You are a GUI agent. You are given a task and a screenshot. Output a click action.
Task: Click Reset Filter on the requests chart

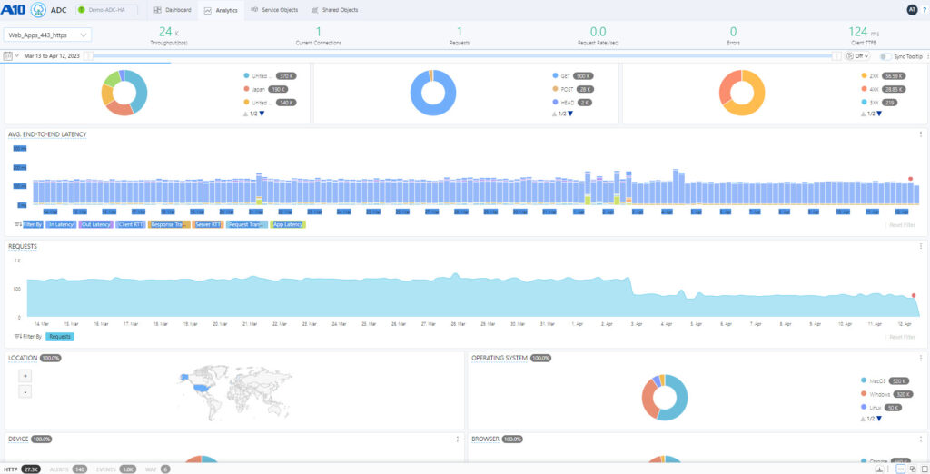pos(902,337)
